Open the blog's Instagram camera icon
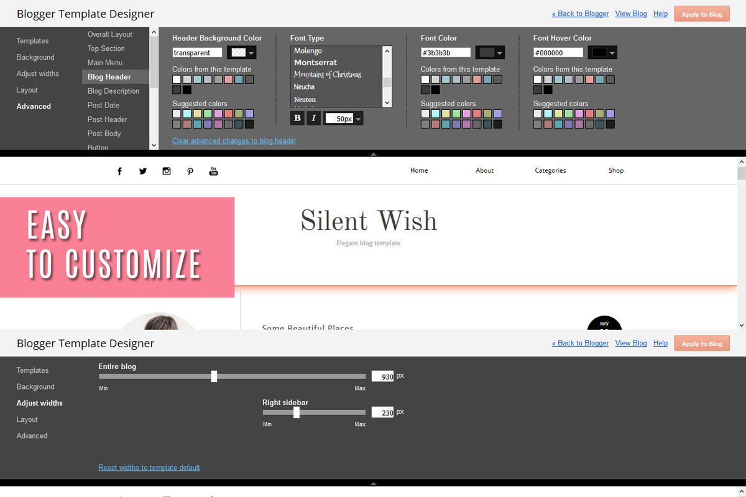 tap(167, 171)
